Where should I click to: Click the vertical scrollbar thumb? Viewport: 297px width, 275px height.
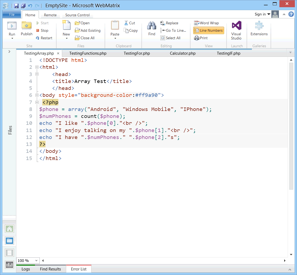(x=291, y=126)
